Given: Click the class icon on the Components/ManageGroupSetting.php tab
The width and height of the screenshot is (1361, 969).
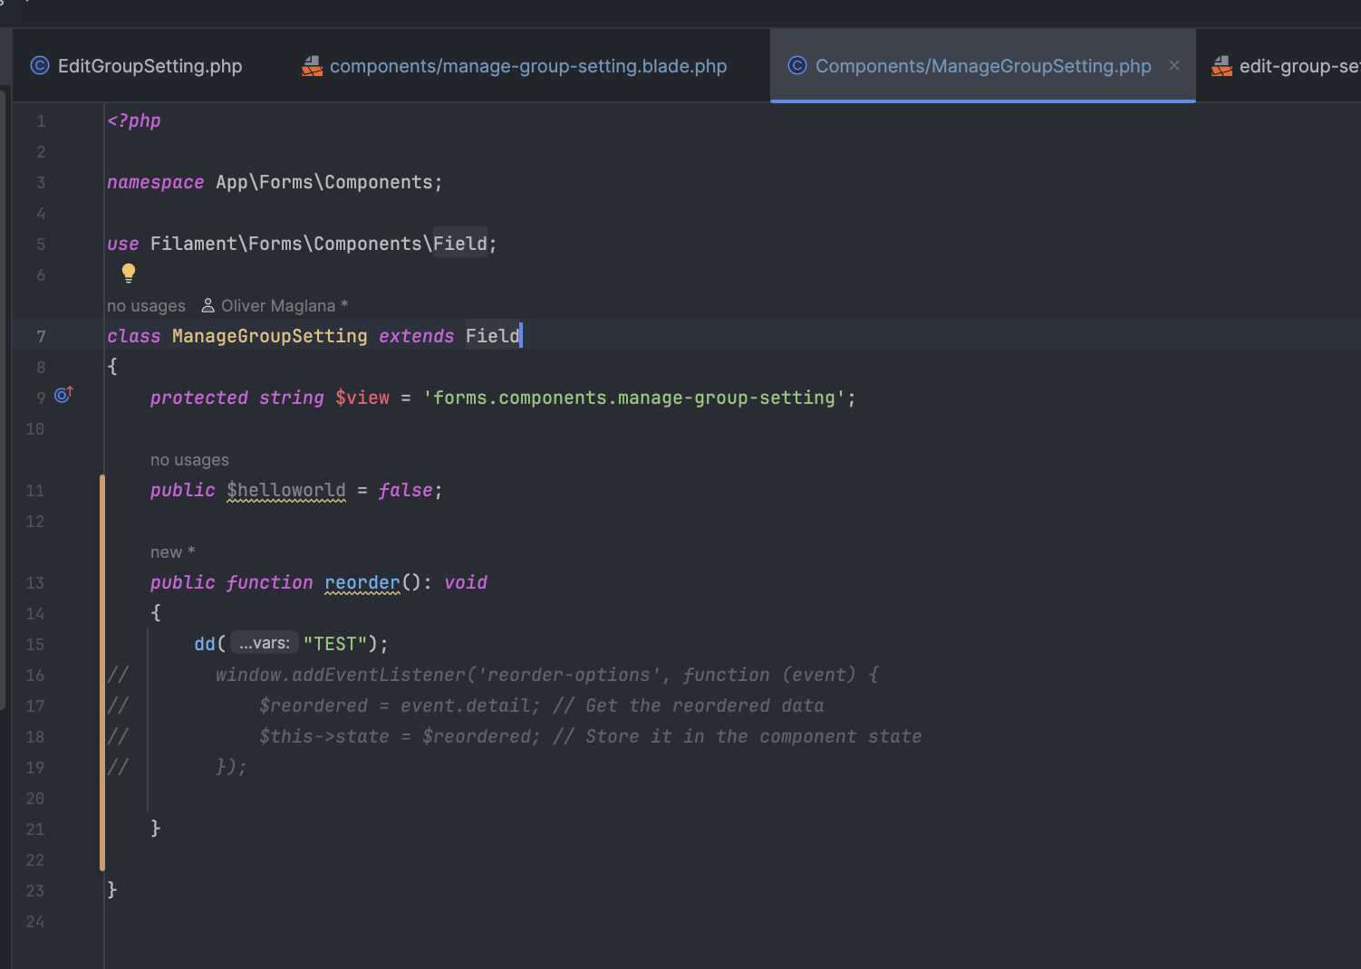Looking at the screenshot, I should [x=797, y=65].
